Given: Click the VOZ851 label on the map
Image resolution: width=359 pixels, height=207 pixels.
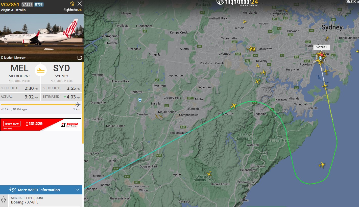Looking at the screenshot, I should (321, 47).
